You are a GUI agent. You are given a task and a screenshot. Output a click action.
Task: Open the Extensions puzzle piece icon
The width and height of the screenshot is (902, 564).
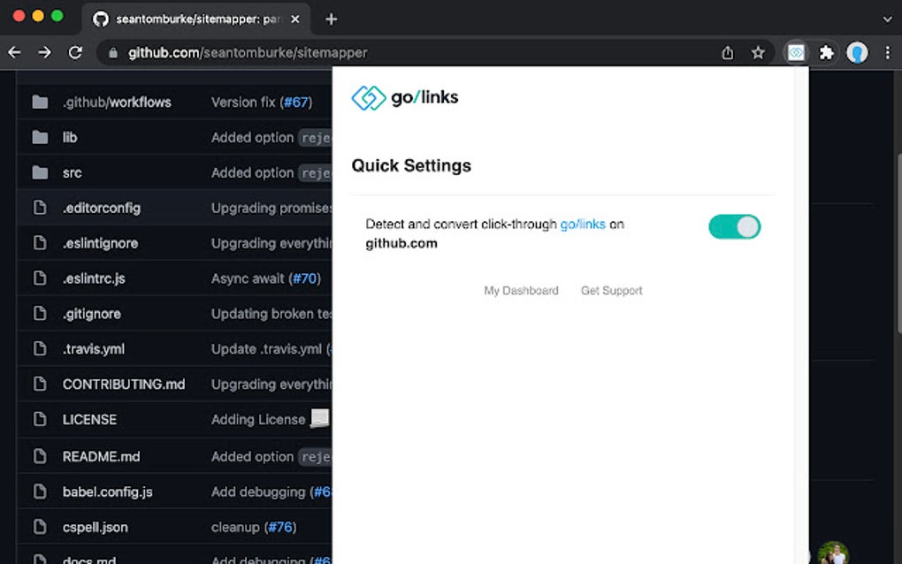[x=826, y=52]
